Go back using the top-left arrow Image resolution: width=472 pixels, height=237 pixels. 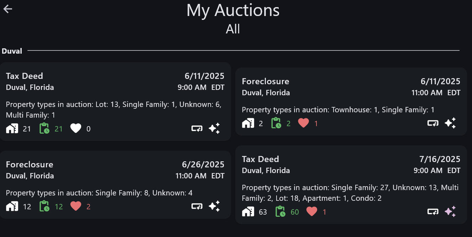pyautogui.click(x=8, y=9)
